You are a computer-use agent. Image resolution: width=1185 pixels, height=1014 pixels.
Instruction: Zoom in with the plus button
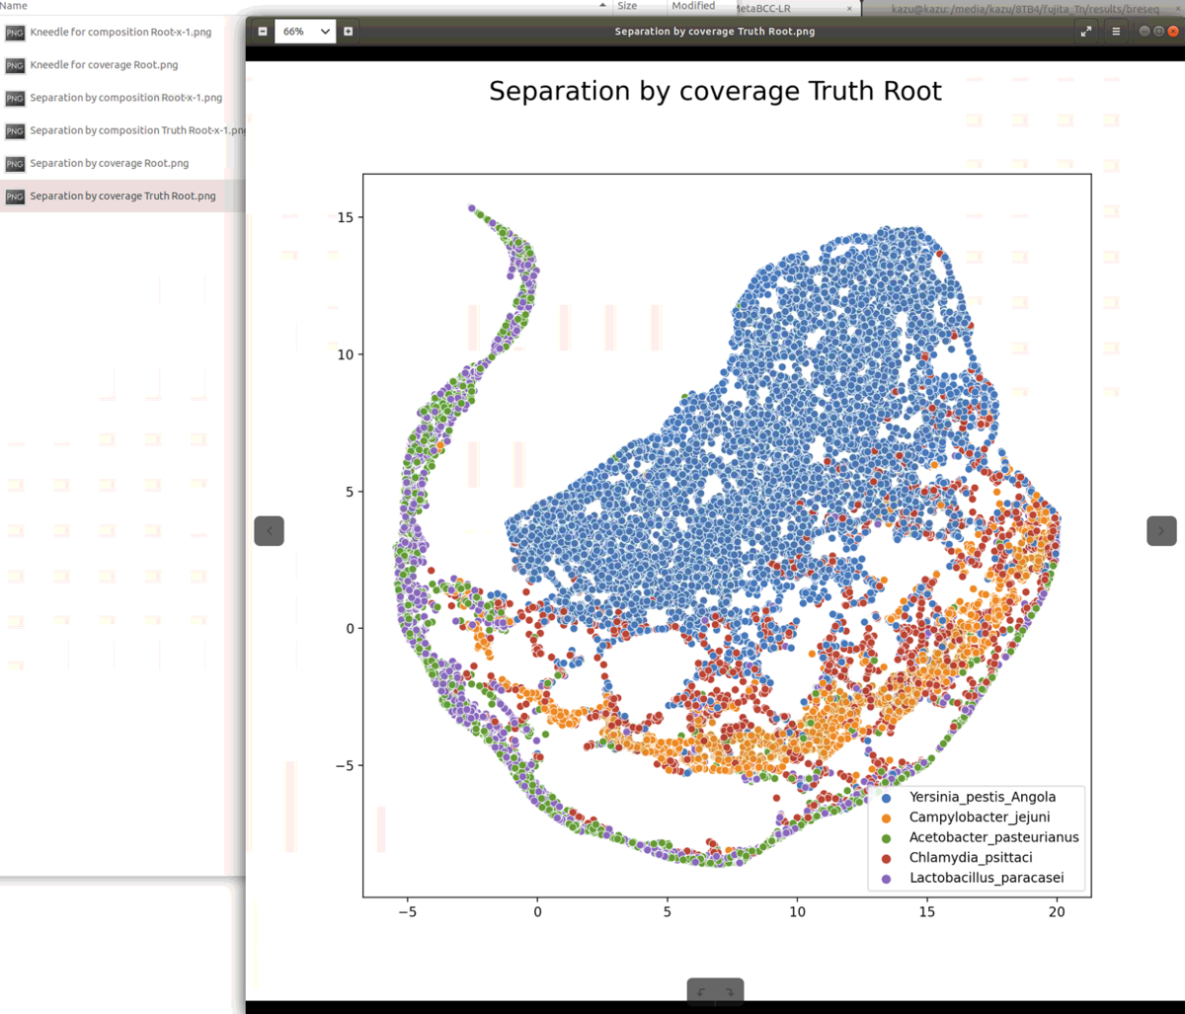[x=348, y=32]
